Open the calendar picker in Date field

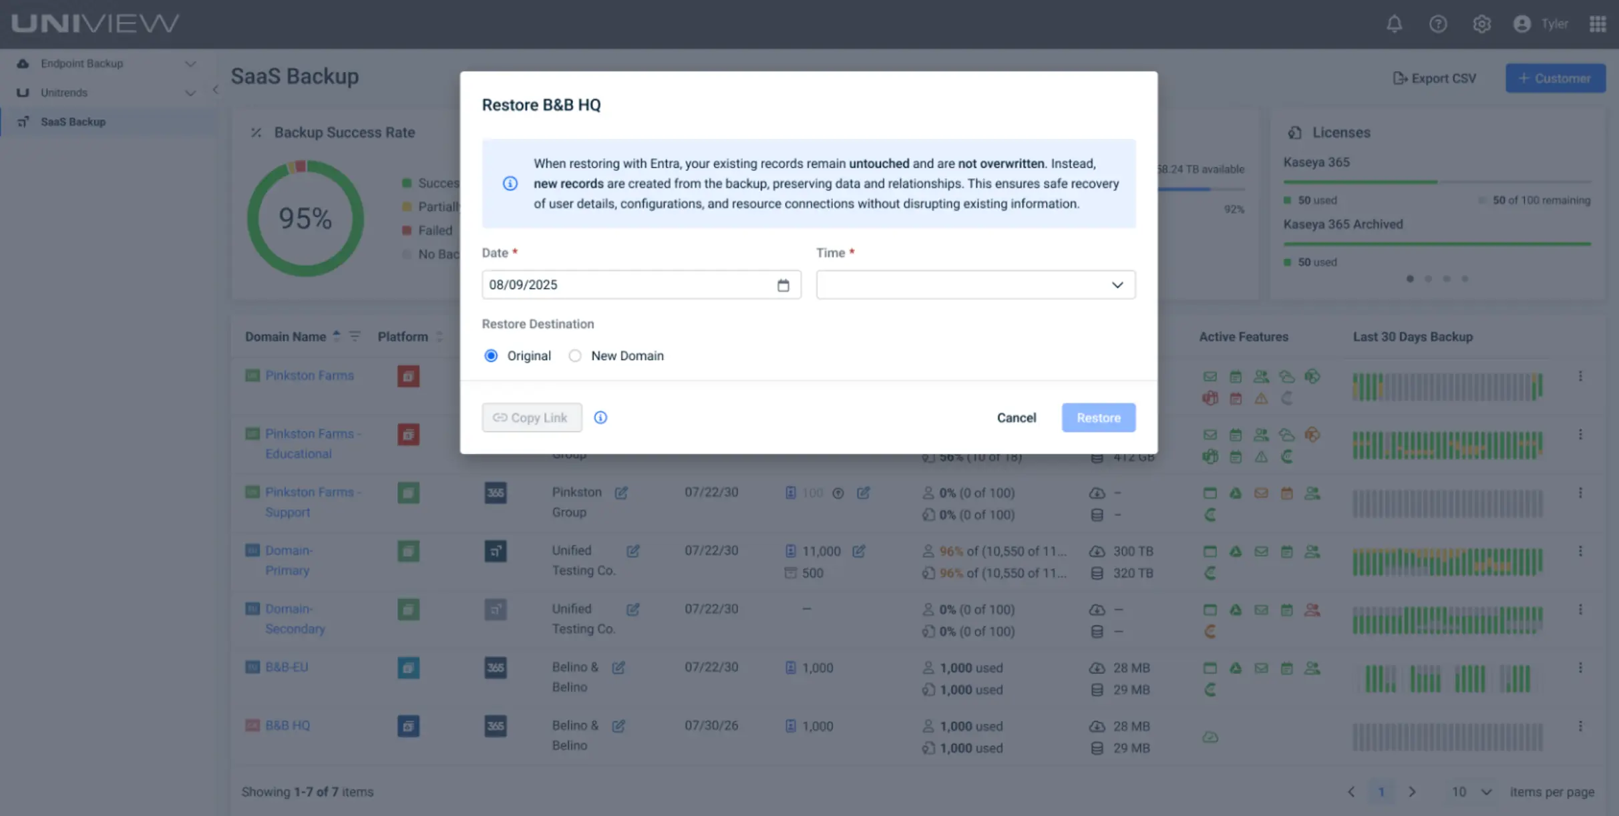point(783,285)
